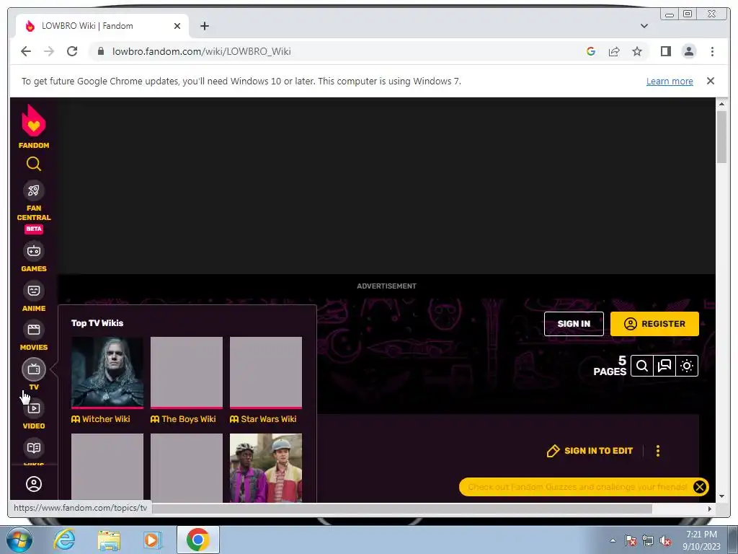
Task: Open the thumbnail with two cyclists
Action: coord(265,467)
